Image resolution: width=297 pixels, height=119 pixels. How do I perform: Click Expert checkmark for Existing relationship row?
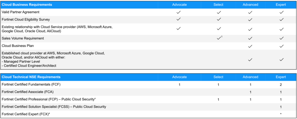coord(281,29)
